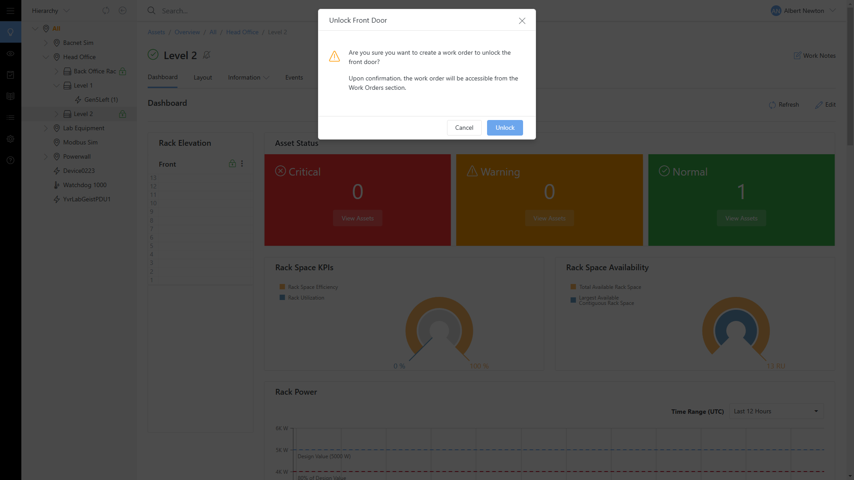Select Modbus Sim in the tree
The image size is (854, 480).
(x=80, y=142)
